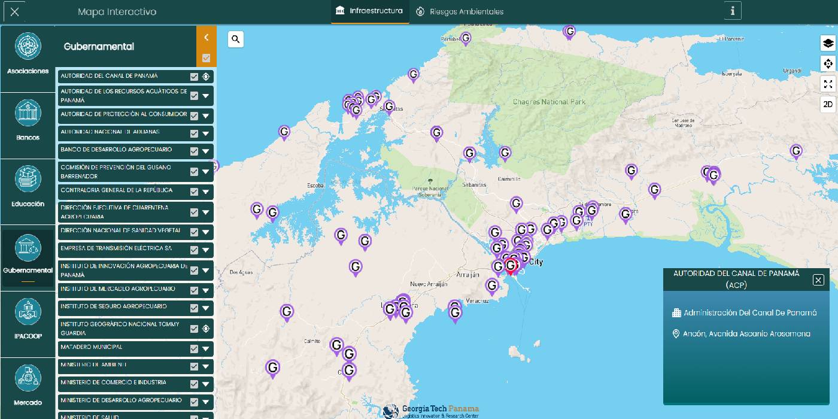The image size is (838, 419).
Task: Expand Banco de Desarrollo Agropecuario list
Action: click(x=206, y=151)
